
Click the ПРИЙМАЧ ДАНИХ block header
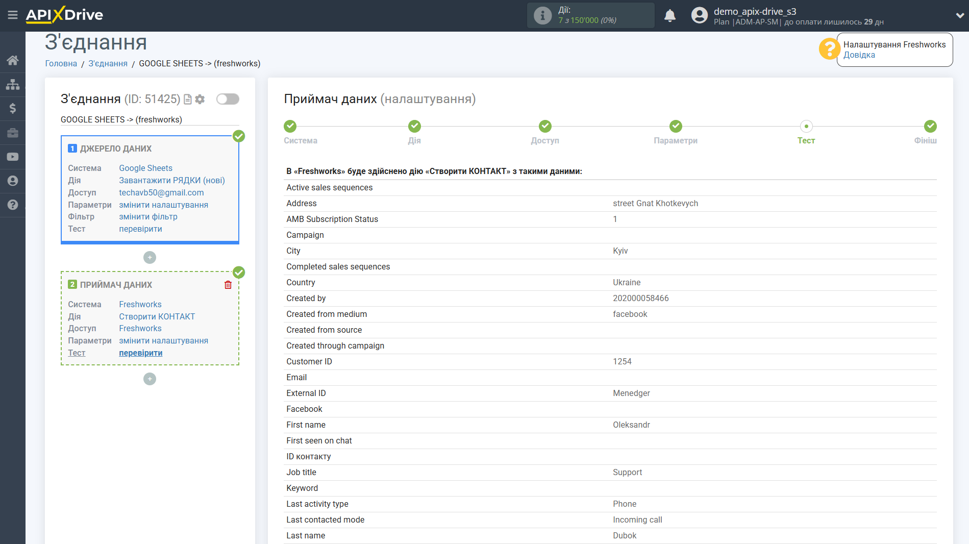(116, 285)
